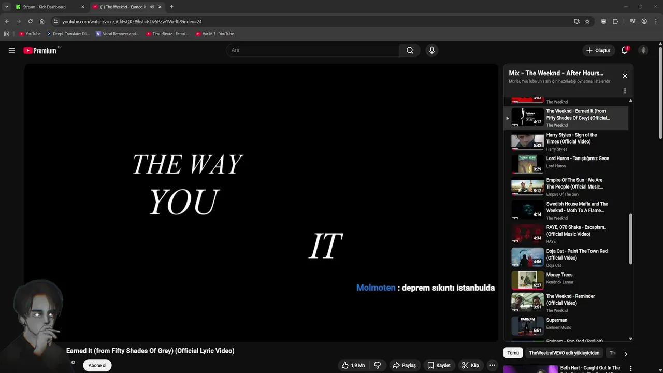Open the account avatar menu
The image size is (663, 373).
point(643,50)
